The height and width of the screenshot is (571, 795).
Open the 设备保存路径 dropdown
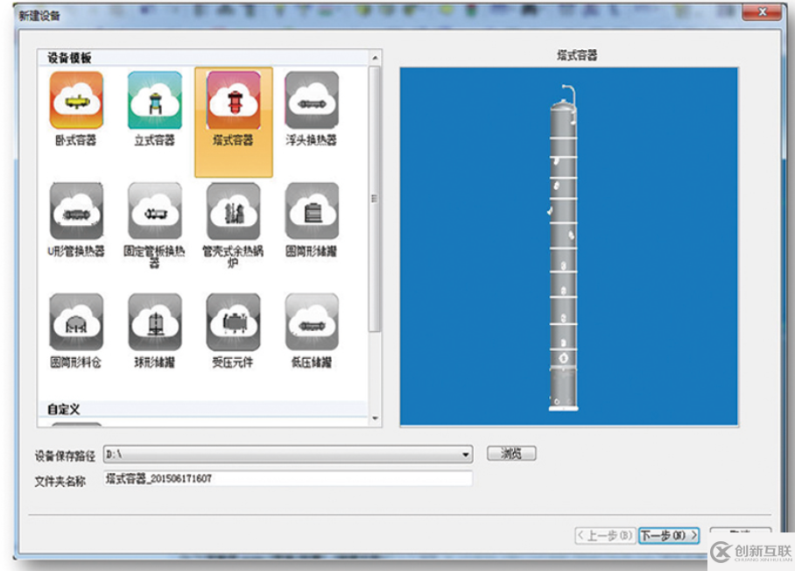465,455
